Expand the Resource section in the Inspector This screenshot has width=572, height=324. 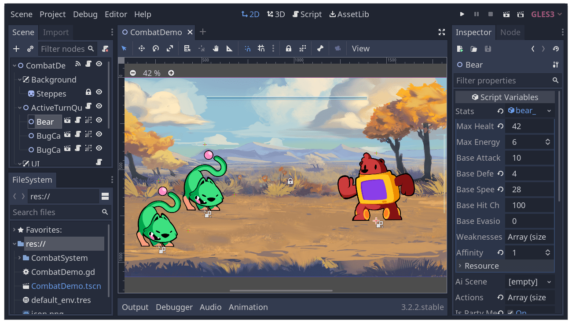(460, 266)
